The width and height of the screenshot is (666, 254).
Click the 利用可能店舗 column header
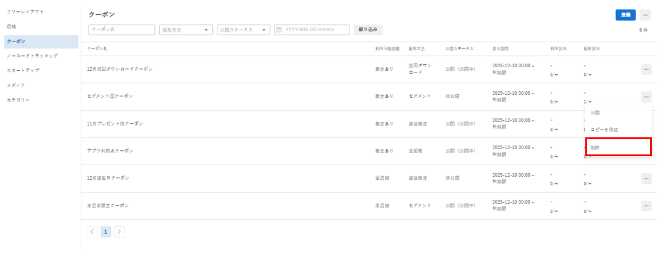[387, 49]
